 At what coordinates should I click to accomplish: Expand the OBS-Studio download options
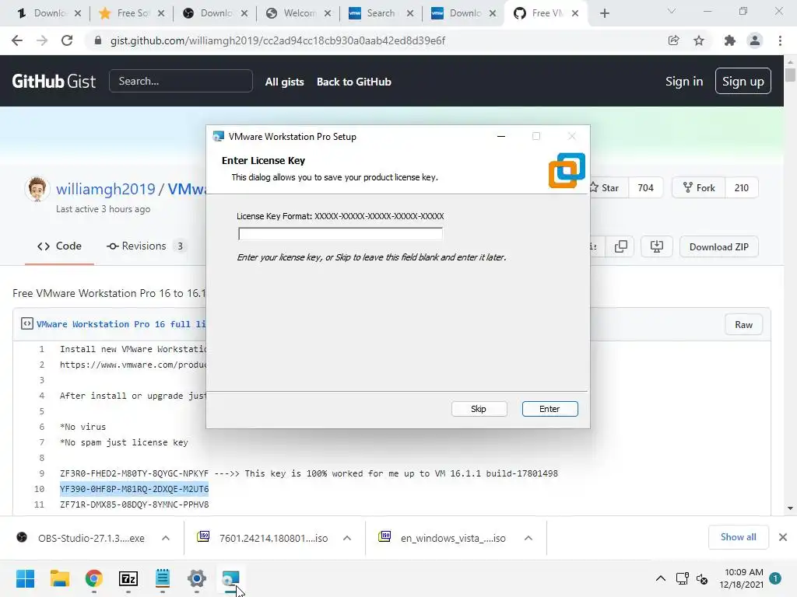pos(166,538)
